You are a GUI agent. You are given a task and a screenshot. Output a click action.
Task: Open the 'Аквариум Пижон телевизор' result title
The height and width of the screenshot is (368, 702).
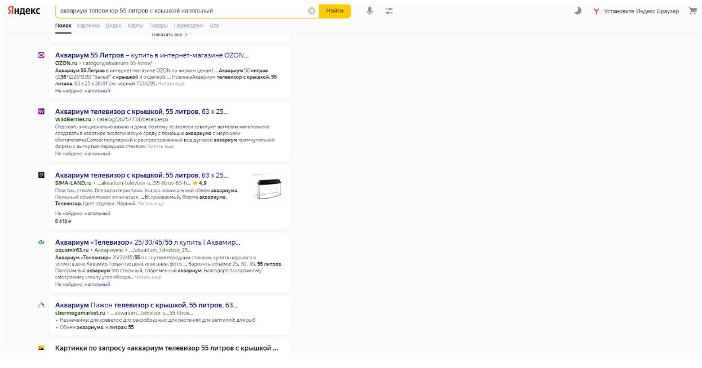coord(146,305)
